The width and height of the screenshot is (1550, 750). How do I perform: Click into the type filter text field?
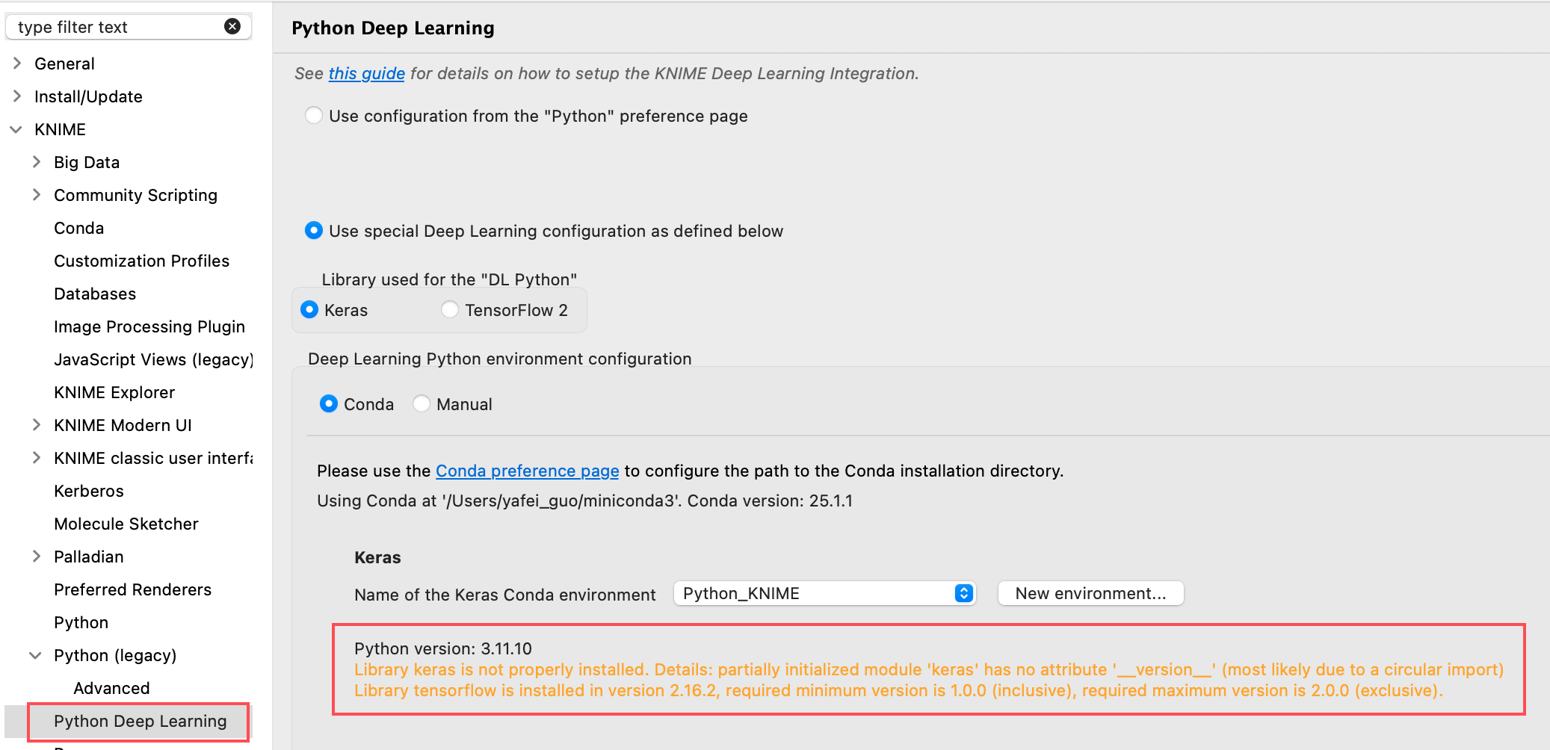tap(112, 27)
